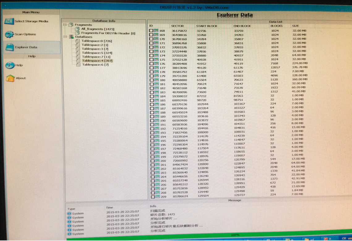352x241 pixels.
Task: Click the DataBases node icon
Action: click(x=71, y=37)
